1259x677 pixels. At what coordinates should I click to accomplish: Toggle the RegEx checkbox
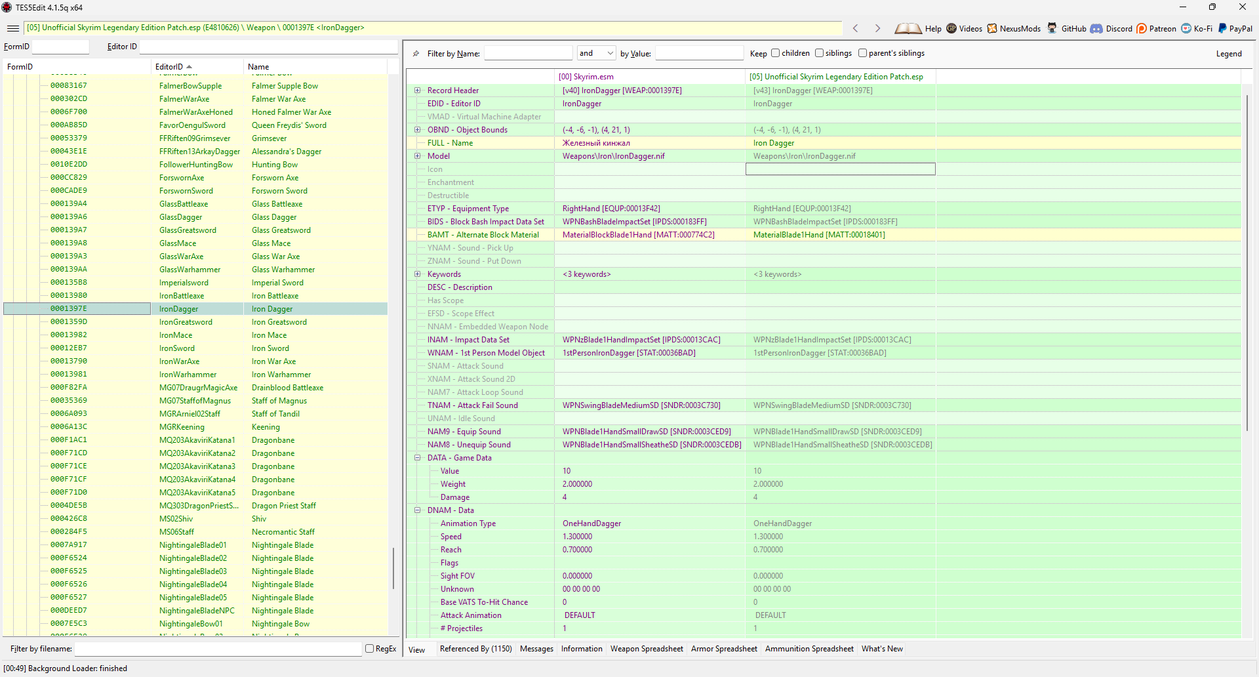(369, 649)
